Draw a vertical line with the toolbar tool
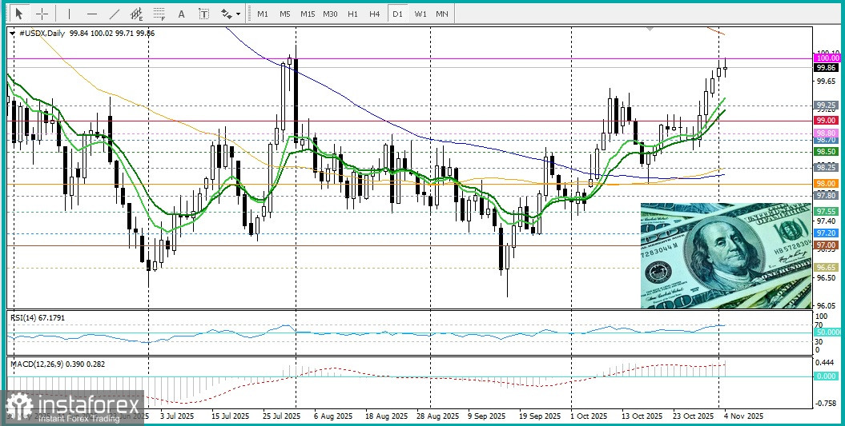Image resolution: width=845 pixels, height=426 pixels. point(69,14)
